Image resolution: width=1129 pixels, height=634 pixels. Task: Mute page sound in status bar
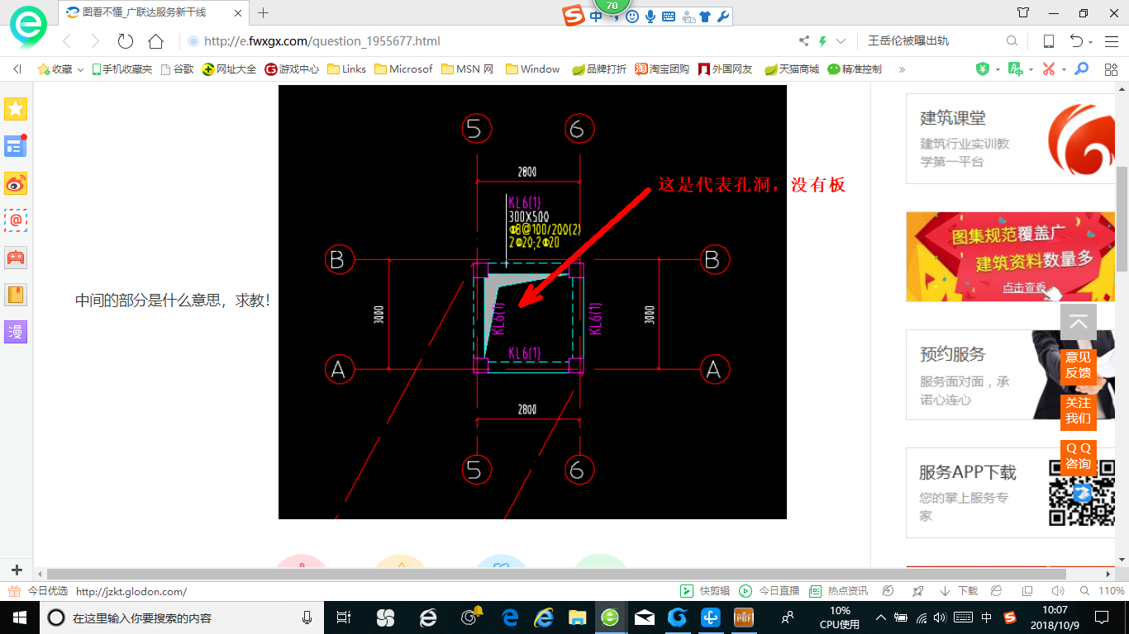point(1056,591)
